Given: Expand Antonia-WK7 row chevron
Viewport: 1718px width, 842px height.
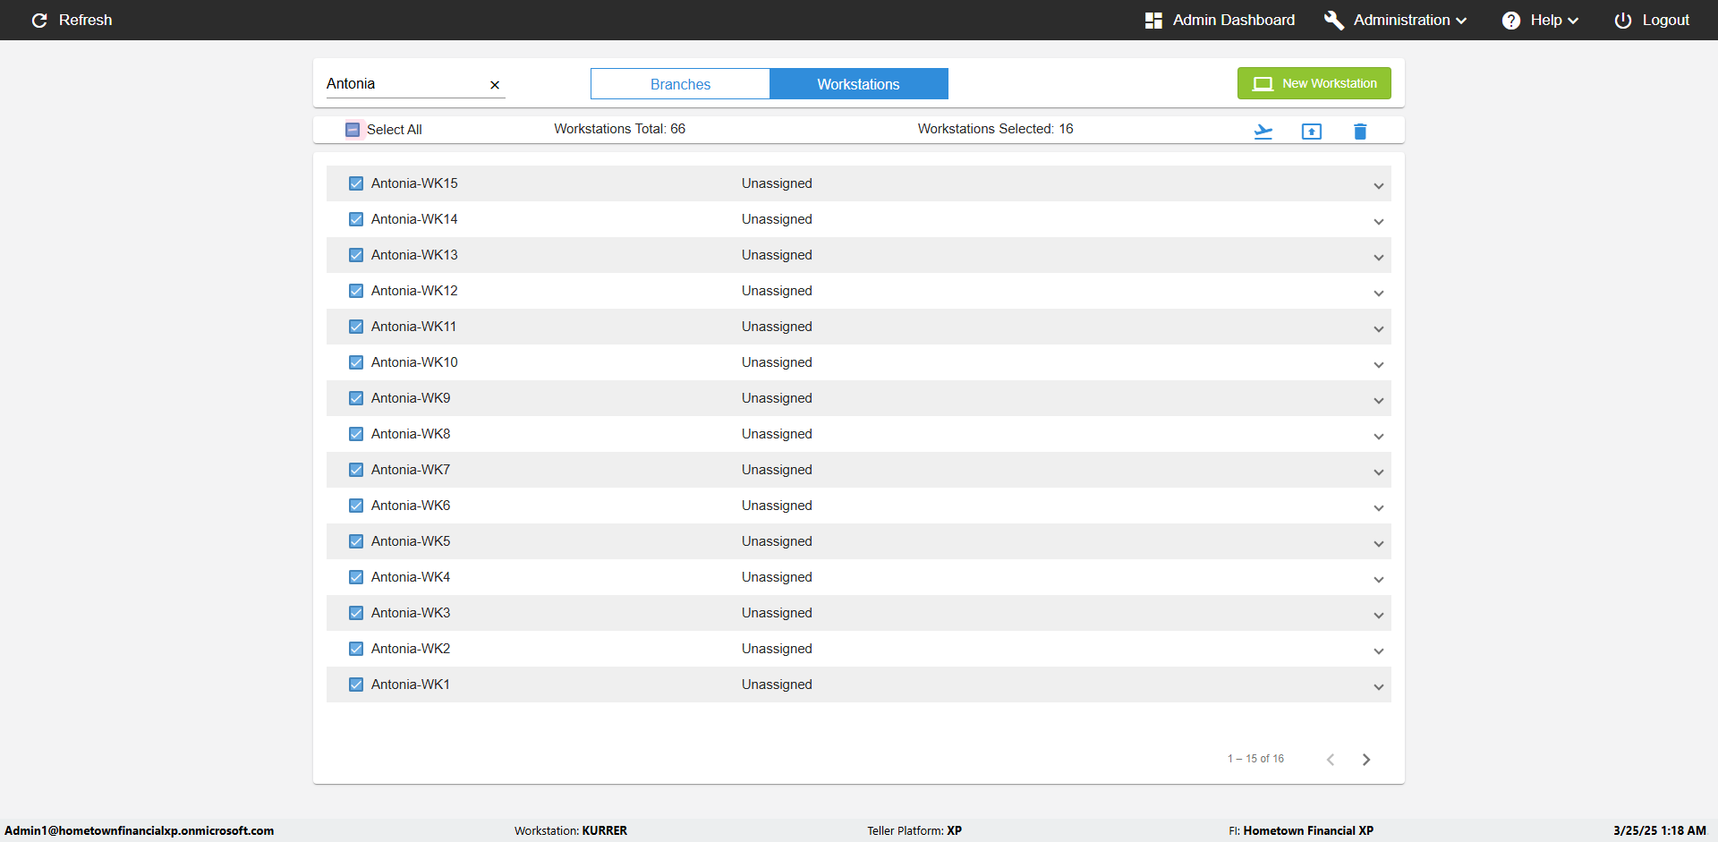Looking at the screenshot, I should 1379,472.
